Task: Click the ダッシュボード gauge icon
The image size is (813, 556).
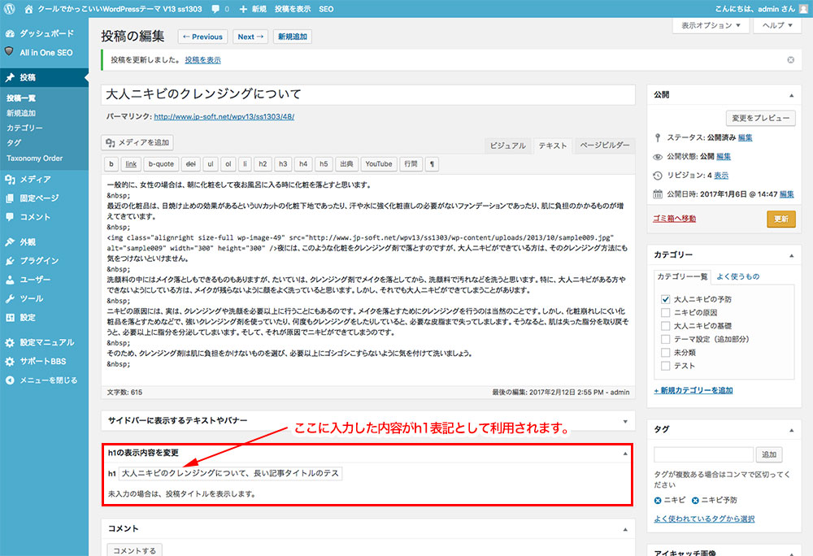Action: tap(10, 33)
